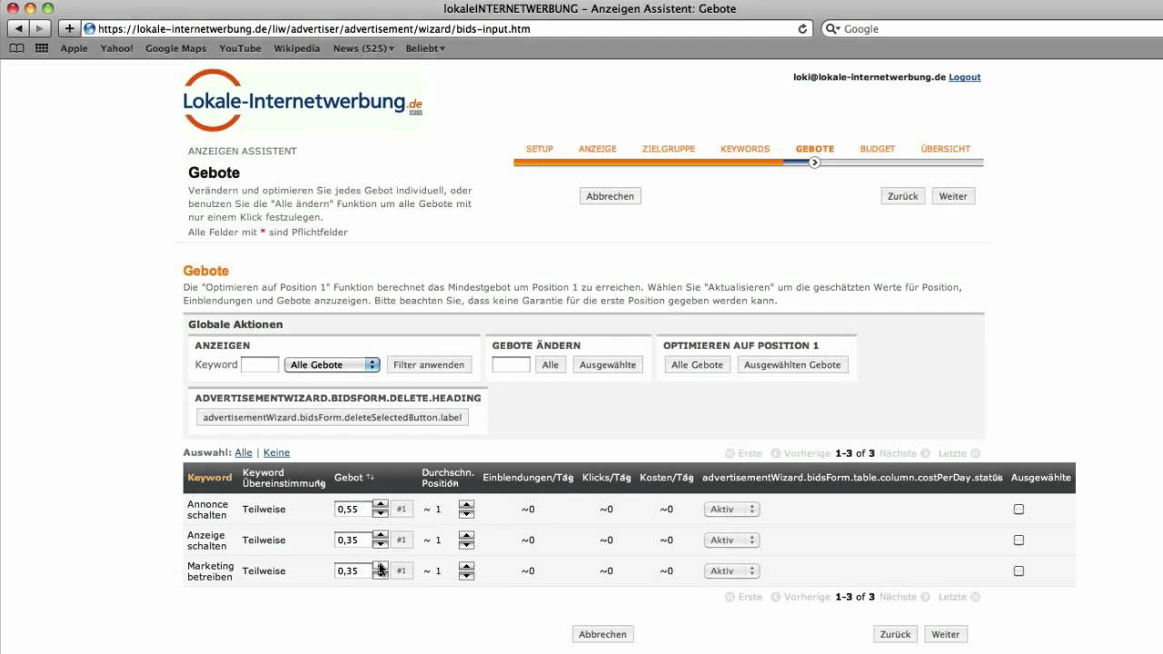
Task: Adjust position stepper for Anzeige schalten
Action: point(466,540)
